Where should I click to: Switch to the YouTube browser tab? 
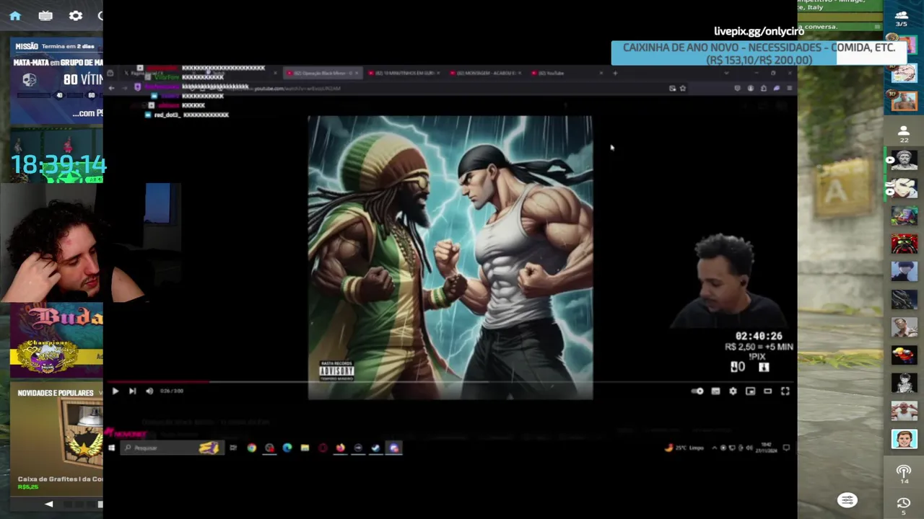tap(568, 73)
